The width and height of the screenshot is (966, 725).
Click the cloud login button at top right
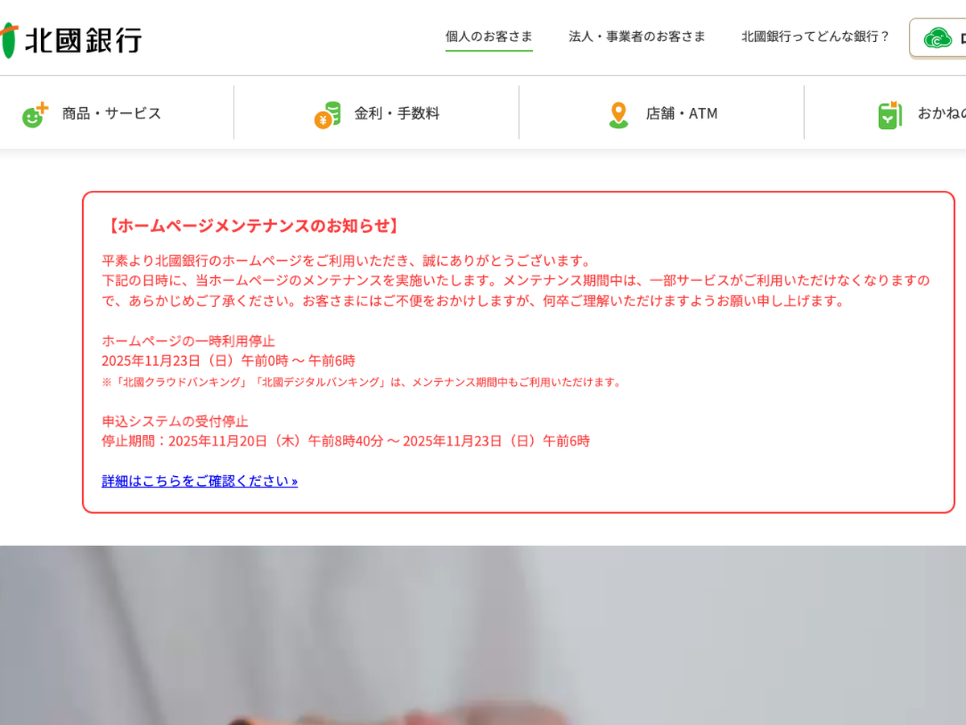pos(938,38)
